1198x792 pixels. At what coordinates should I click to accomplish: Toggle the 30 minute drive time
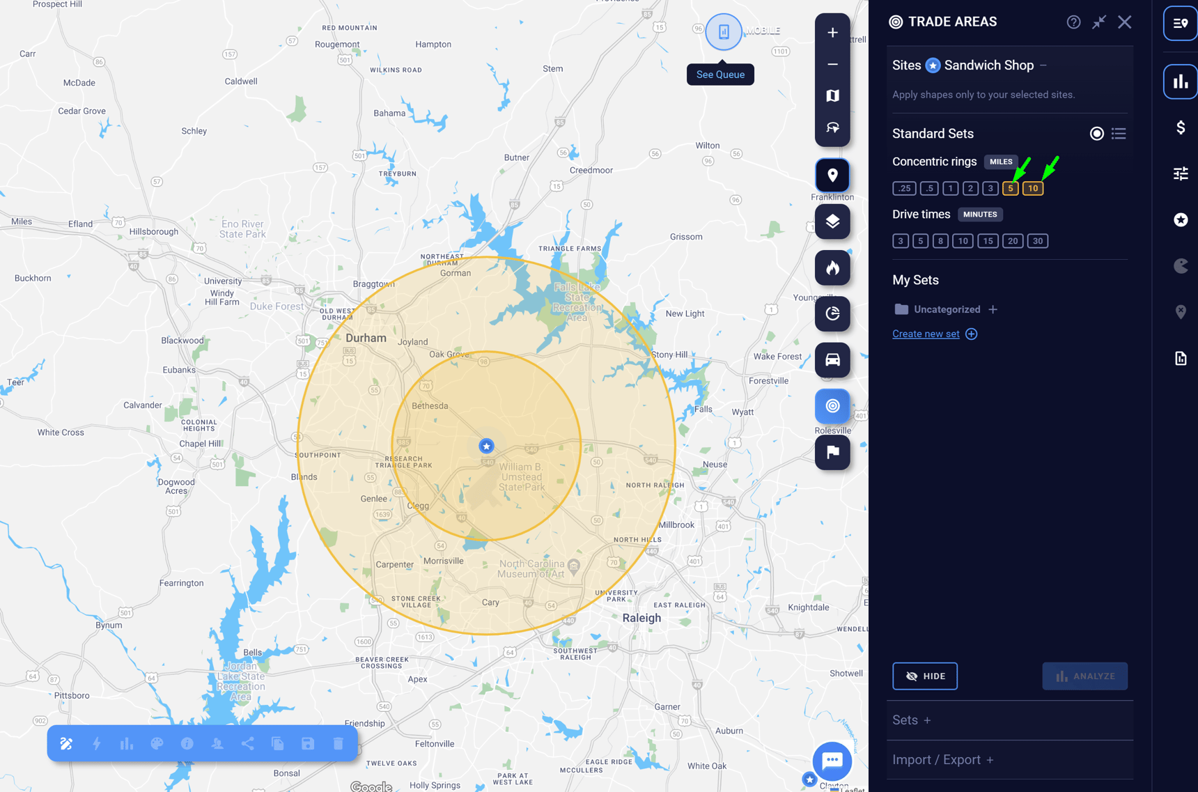click(1038, 241)
